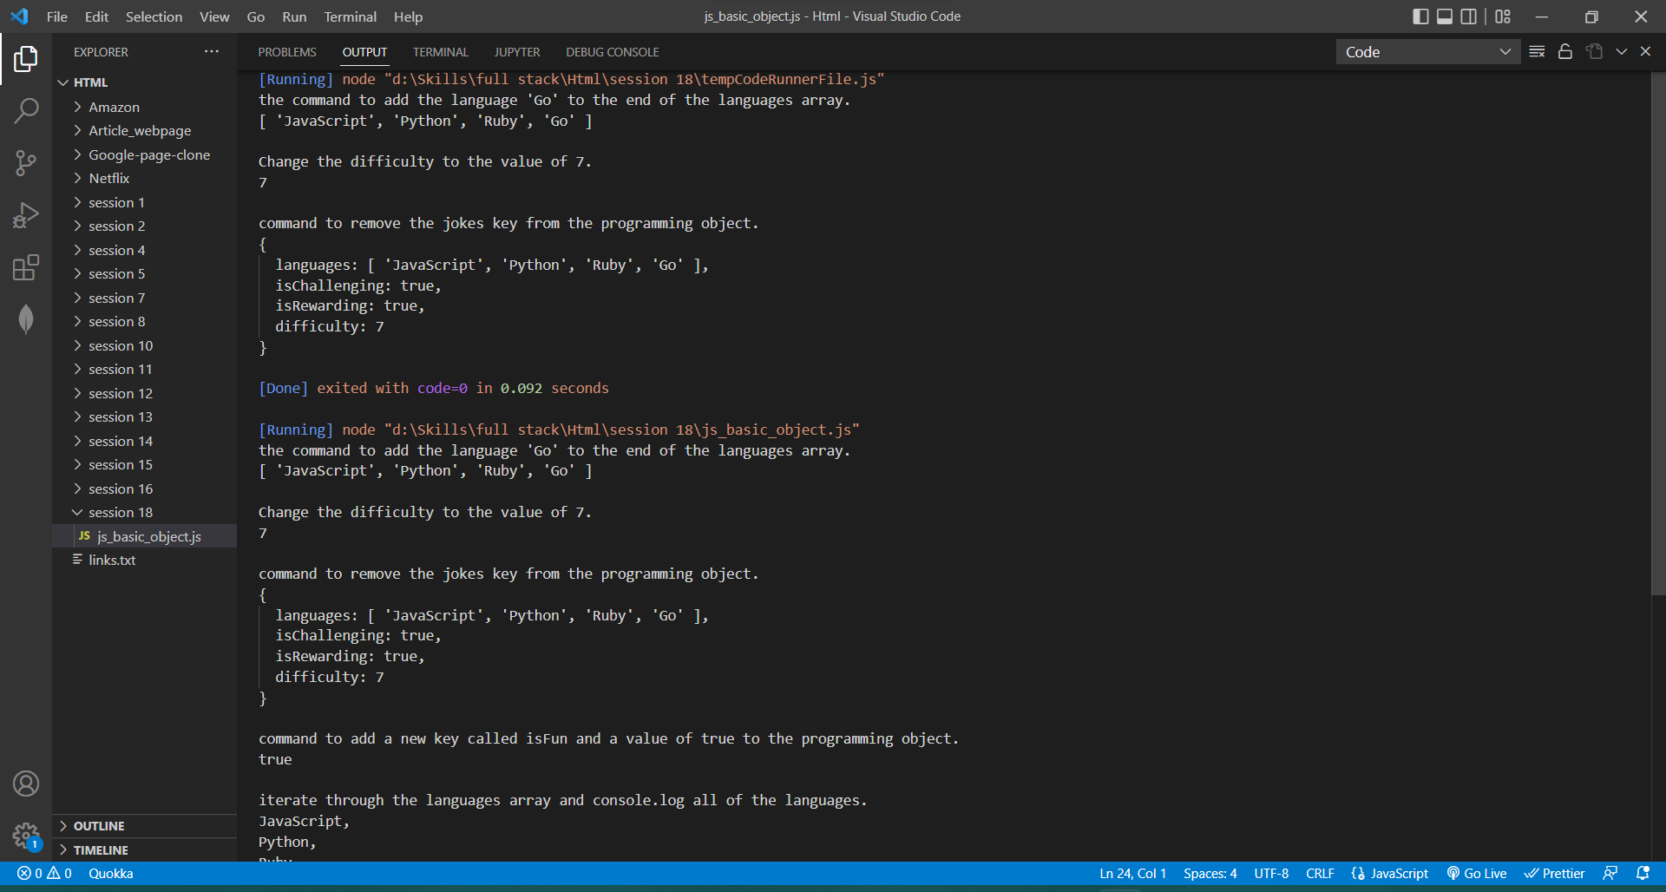Viewport: 1666px width, 892px height.
Task: Open the Selection menu
Action: (154, 16)
